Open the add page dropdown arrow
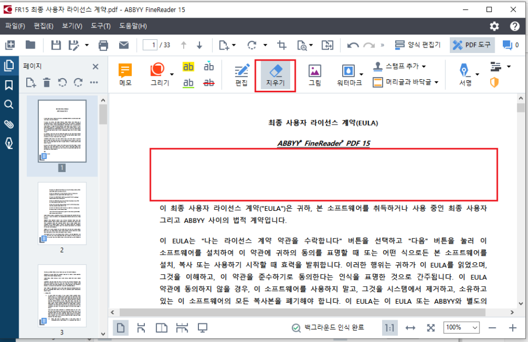 pyautogui.click(x=234, y=45)
